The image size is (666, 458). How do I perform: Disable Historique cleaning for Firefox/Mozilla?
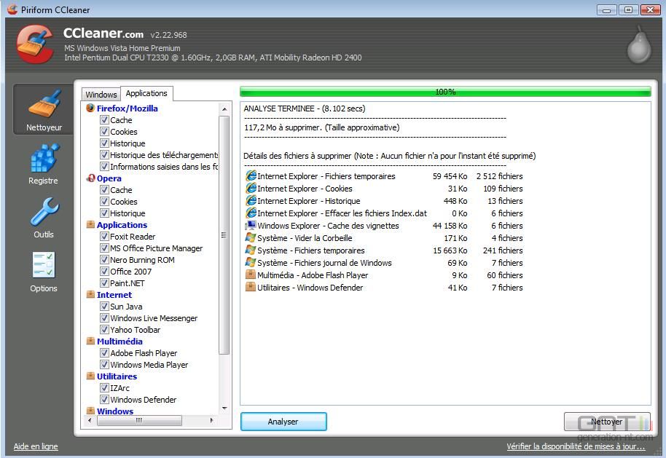point(106,143)
